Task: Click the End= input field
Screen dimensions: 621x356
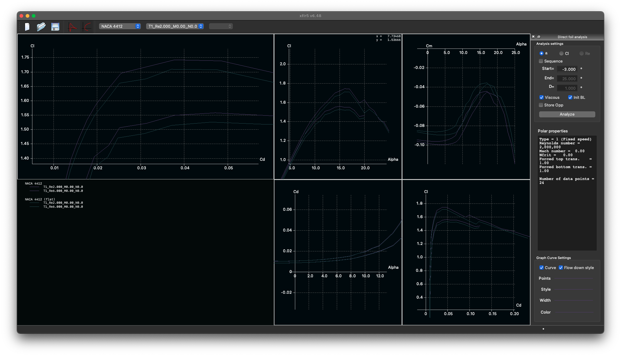Action: 567,78
